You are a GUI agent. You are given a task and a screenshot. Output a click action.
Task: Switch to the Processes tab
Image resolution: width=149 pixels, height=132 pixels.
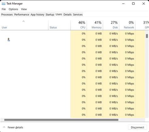(x=7, y=14)
